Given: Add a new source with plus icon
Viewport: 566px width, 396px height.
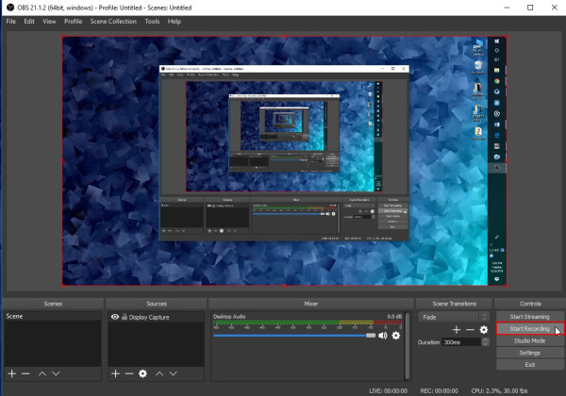Looking at the screenshot, I should tap(115, 373).
